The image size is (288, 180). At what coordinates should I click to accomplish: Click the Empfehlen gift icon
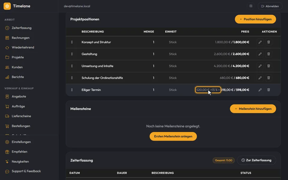pos(7,152)
